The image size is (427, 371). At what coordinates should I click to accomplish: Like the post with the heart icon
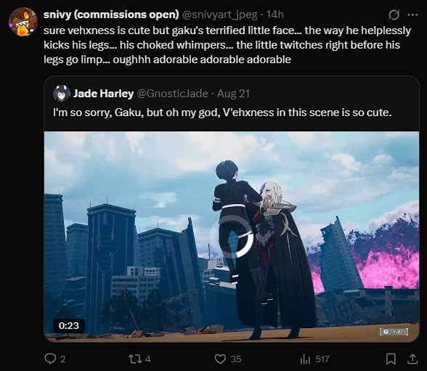click(x=220, y=359)
